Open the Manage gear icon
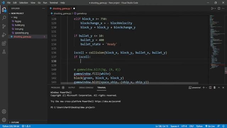This screenshot has width=227, height=128. click(x=4, y=120)
